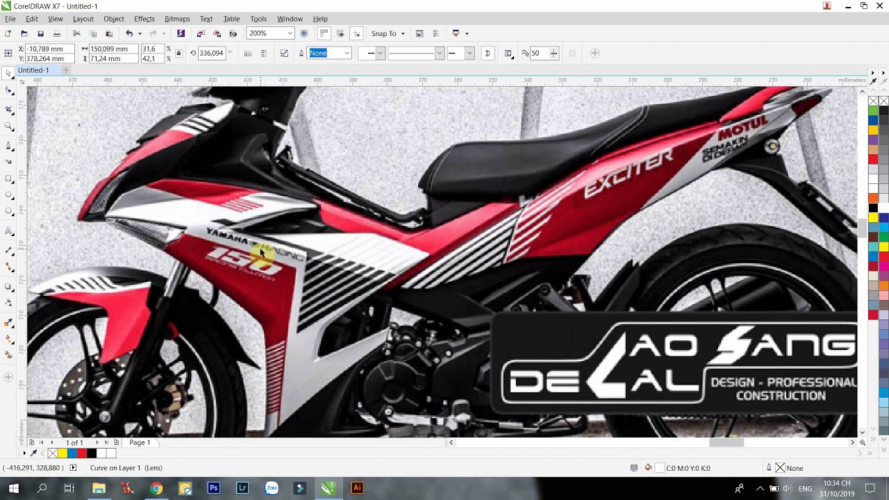Go to next page arrow in navigator

[x=97, y=442]
